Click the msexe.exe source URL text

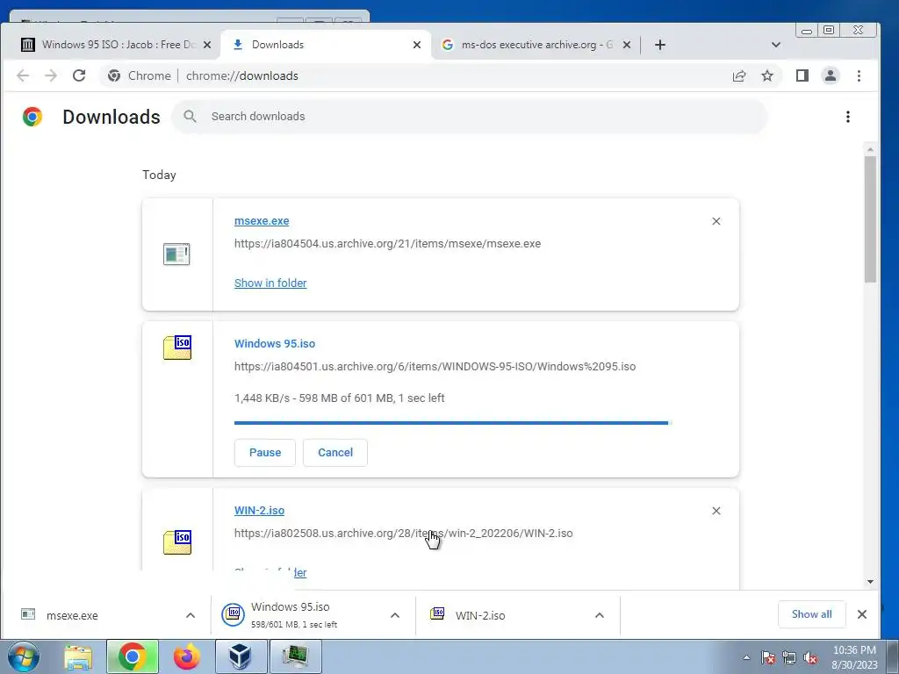point(387,244)
